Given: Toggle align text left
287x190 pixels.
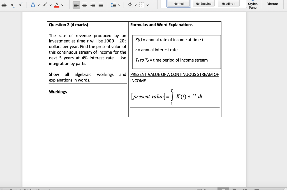Looking at the screenshot, I should (76, 5).
